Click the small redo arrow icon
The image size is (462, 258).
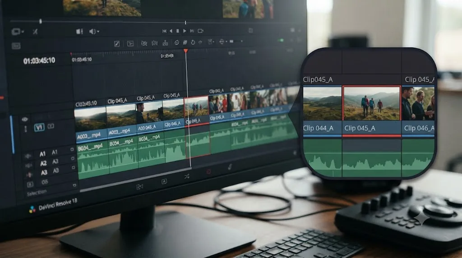coord(200,42)
